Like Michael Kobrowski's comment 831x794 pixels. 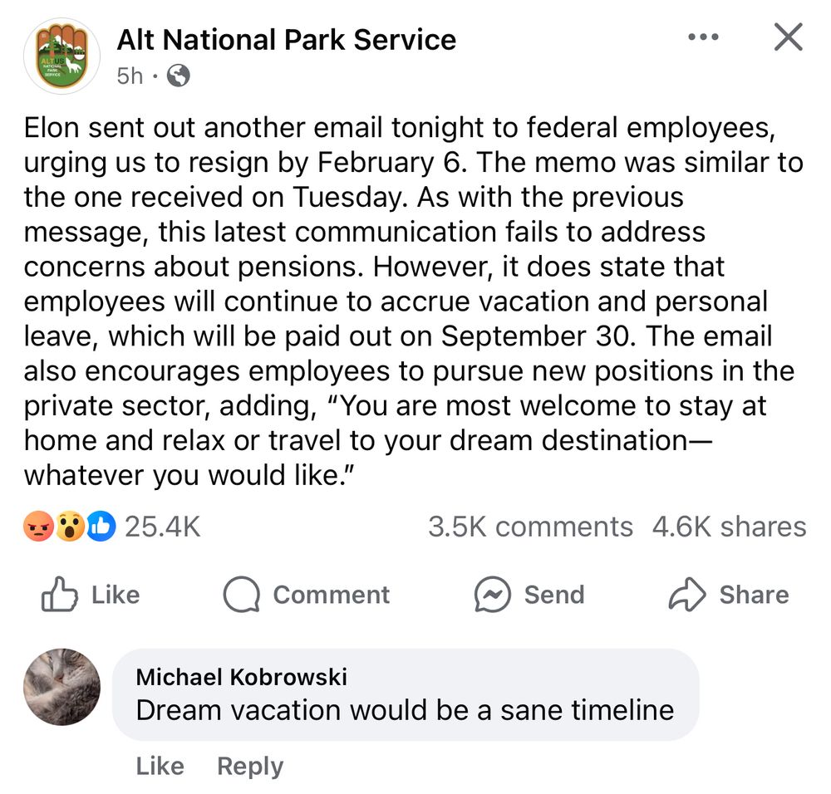[x=160, y=766]
